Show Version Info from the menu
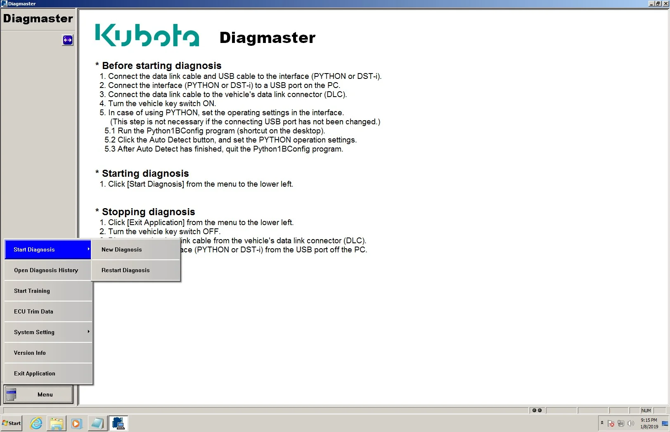The image size is (670, 432). click(48, 353)
